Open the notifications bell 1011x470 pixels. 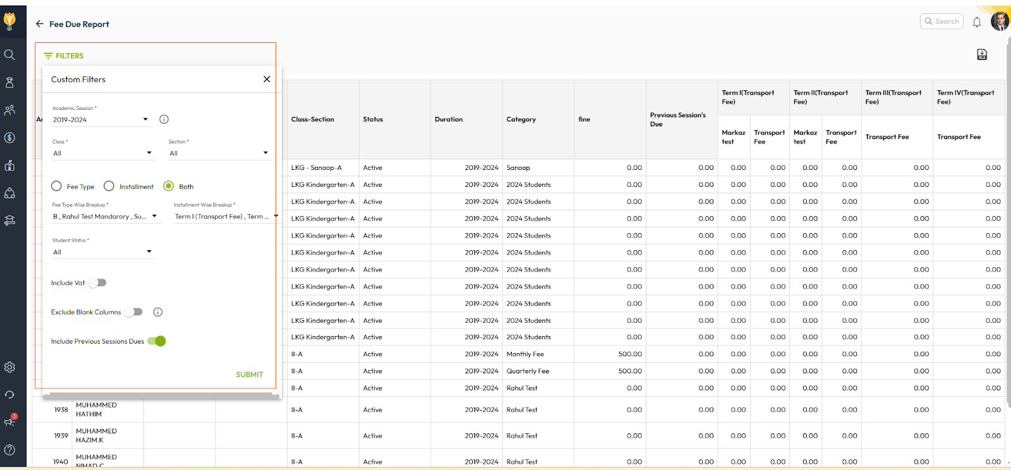pyautogui.click(x=977, y=22)
